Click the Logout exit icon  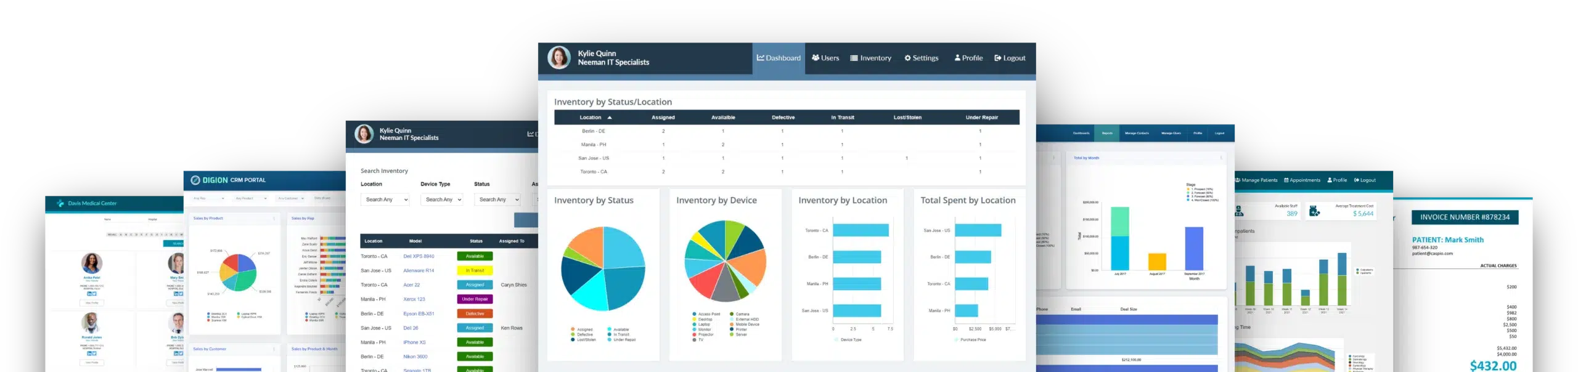pyautogui.click(x=997, y=58)
